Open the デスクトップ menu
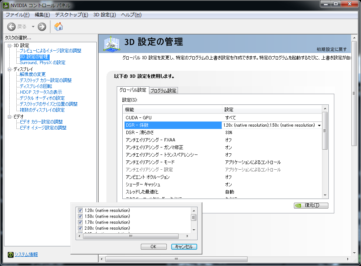361x266 pixels. [72, 15]
